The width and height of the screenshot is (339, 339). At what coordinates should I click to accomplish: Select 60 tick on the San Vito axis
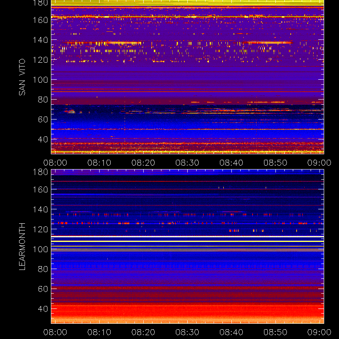43,119
